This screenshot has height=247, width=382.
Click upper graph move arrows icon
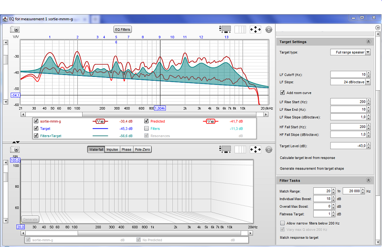click(255, 30)
